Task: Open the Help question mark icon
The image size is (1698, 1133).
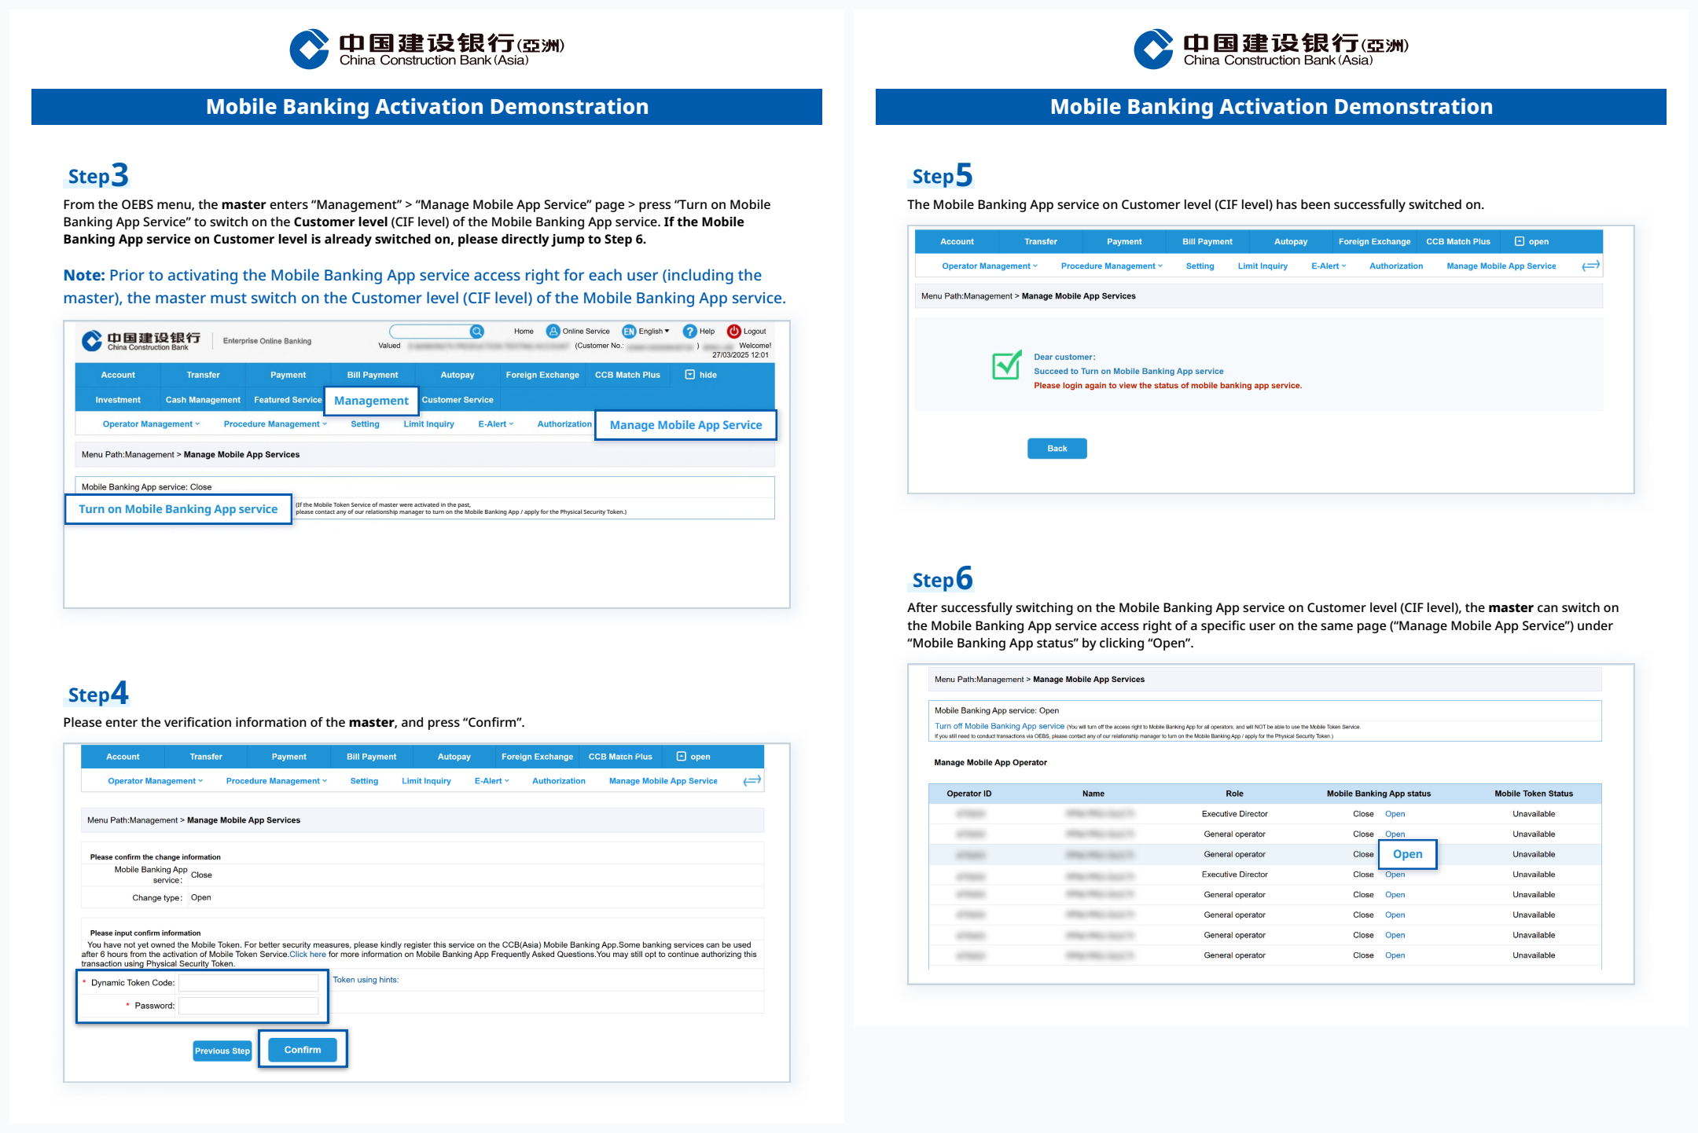Action: [689, 332]
